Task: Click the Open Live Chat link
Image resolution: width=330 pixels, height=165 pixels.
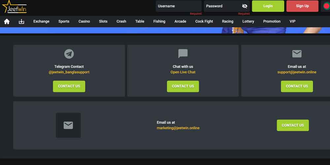Action: [x=183, y=72]
